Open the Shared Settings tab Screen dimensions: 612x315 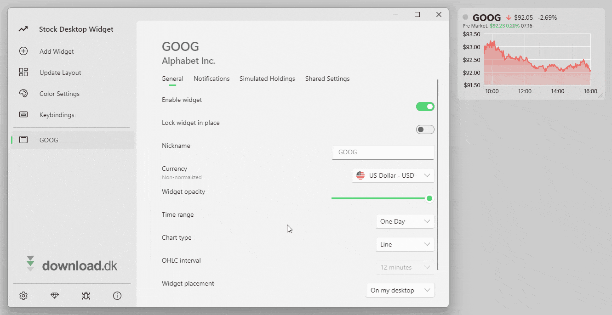[x=327, y=79]
